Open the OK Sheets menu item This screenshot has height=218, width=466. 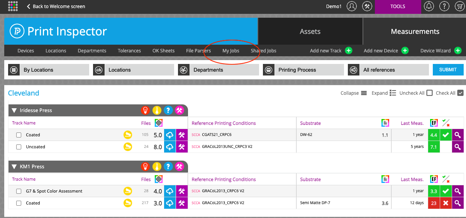tap(163, 50)
